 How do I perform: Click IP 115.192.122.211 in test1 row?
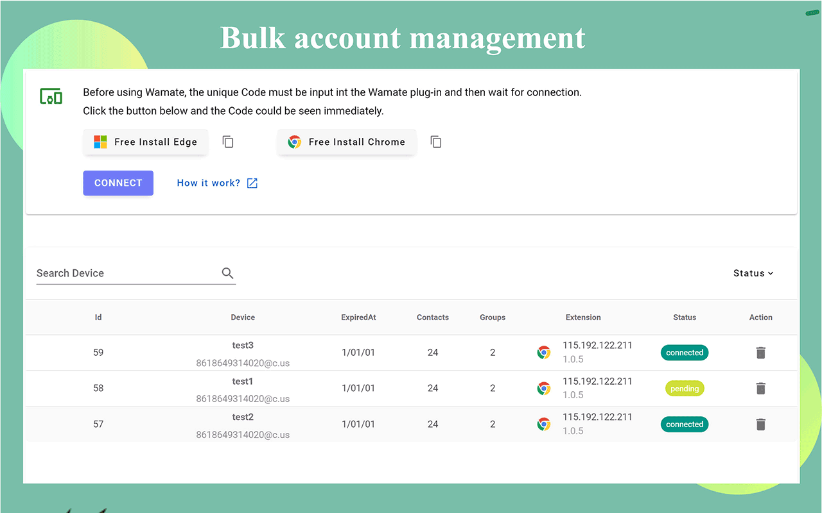tap(597, 381)
